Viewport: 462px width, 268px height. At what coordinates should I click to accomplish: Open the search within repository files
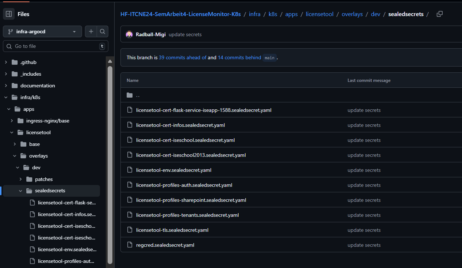[x=103, y=31]
